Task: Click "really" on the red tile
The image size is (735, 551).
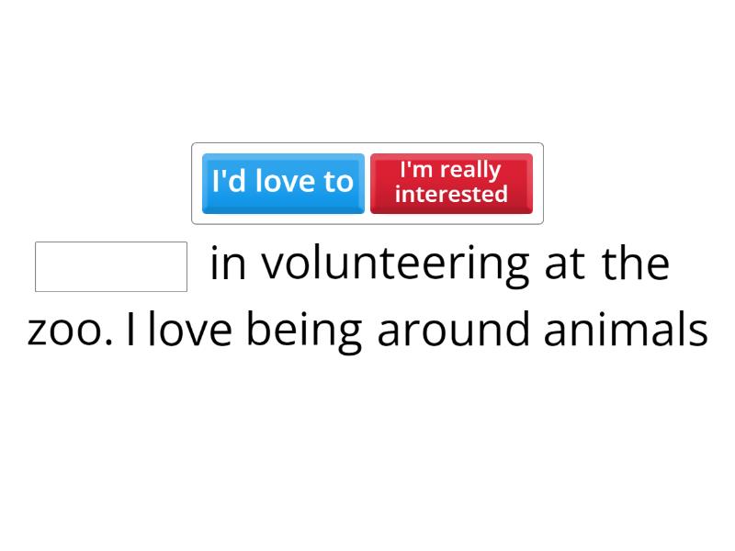Action: tap(469, 170)
